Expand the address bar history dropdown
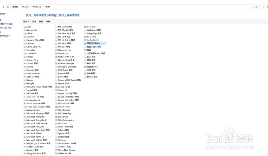 pos(251,7)
